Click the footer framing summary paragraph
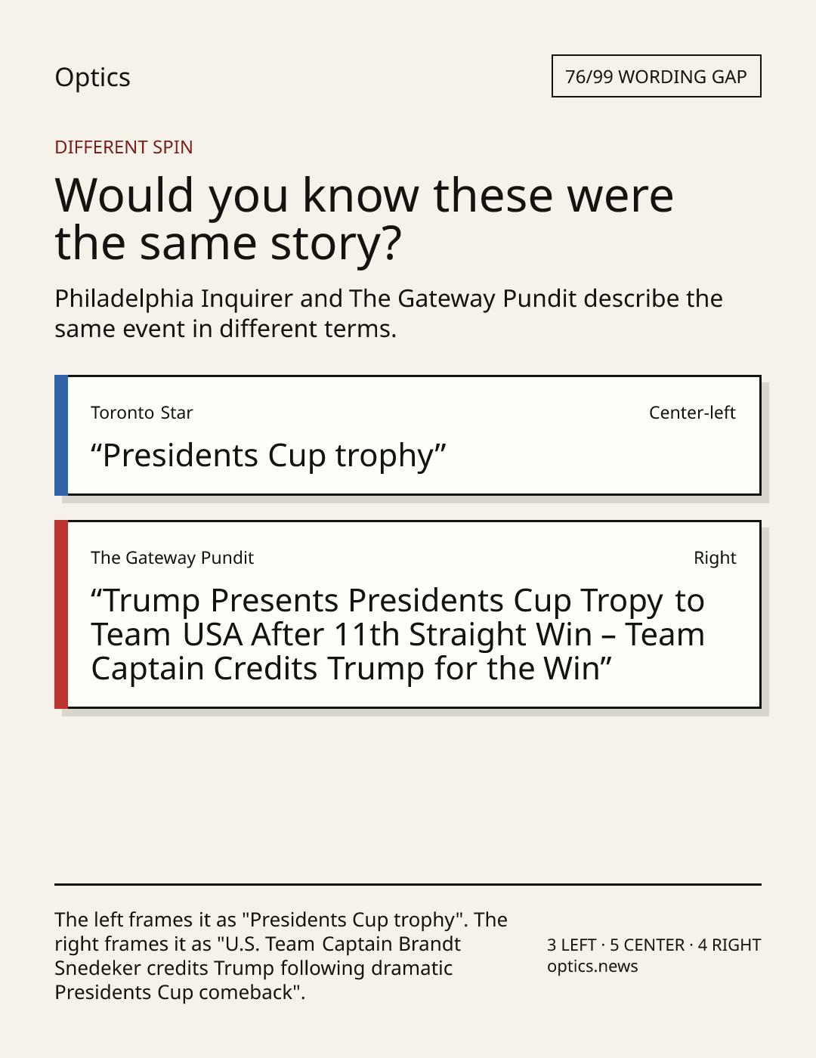The image size is (816, 1058). (281, 955)
